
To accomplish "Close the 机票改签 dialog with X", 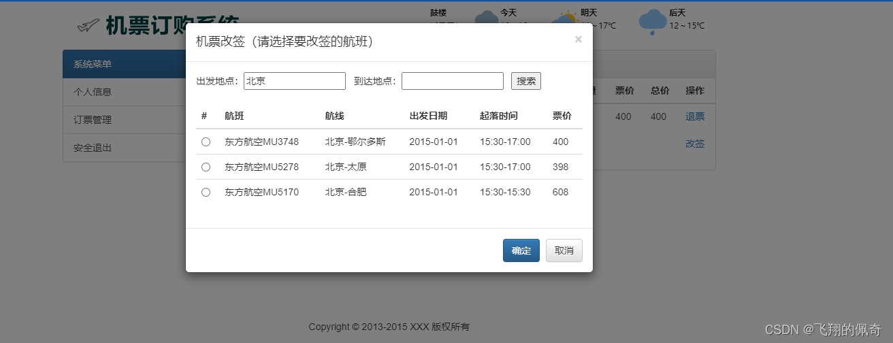I will pyautogui.click(x=578, y=39).
